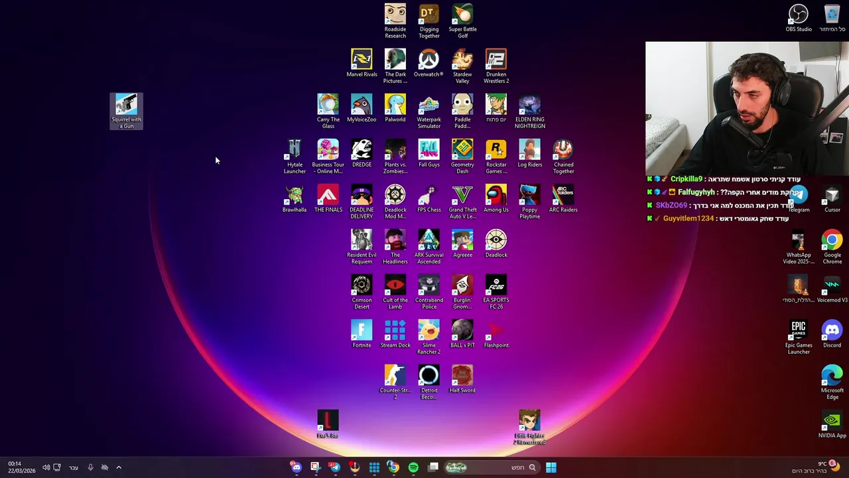The width and height of the screenshot is (849, 478).
Task: Select the Agreeee icon
Action: (x=462, y=244)
